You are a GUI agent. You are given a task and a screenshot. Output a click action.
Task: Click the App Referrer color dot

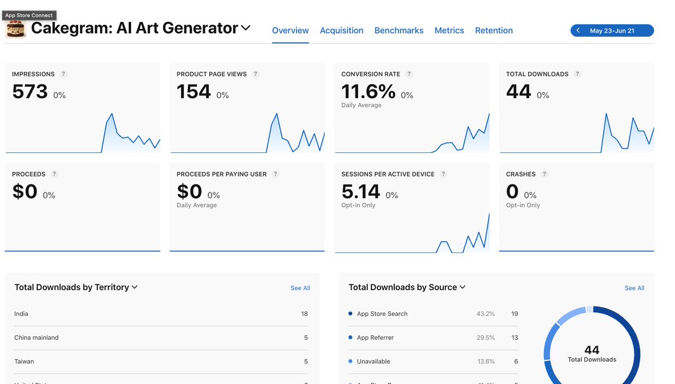350,337
